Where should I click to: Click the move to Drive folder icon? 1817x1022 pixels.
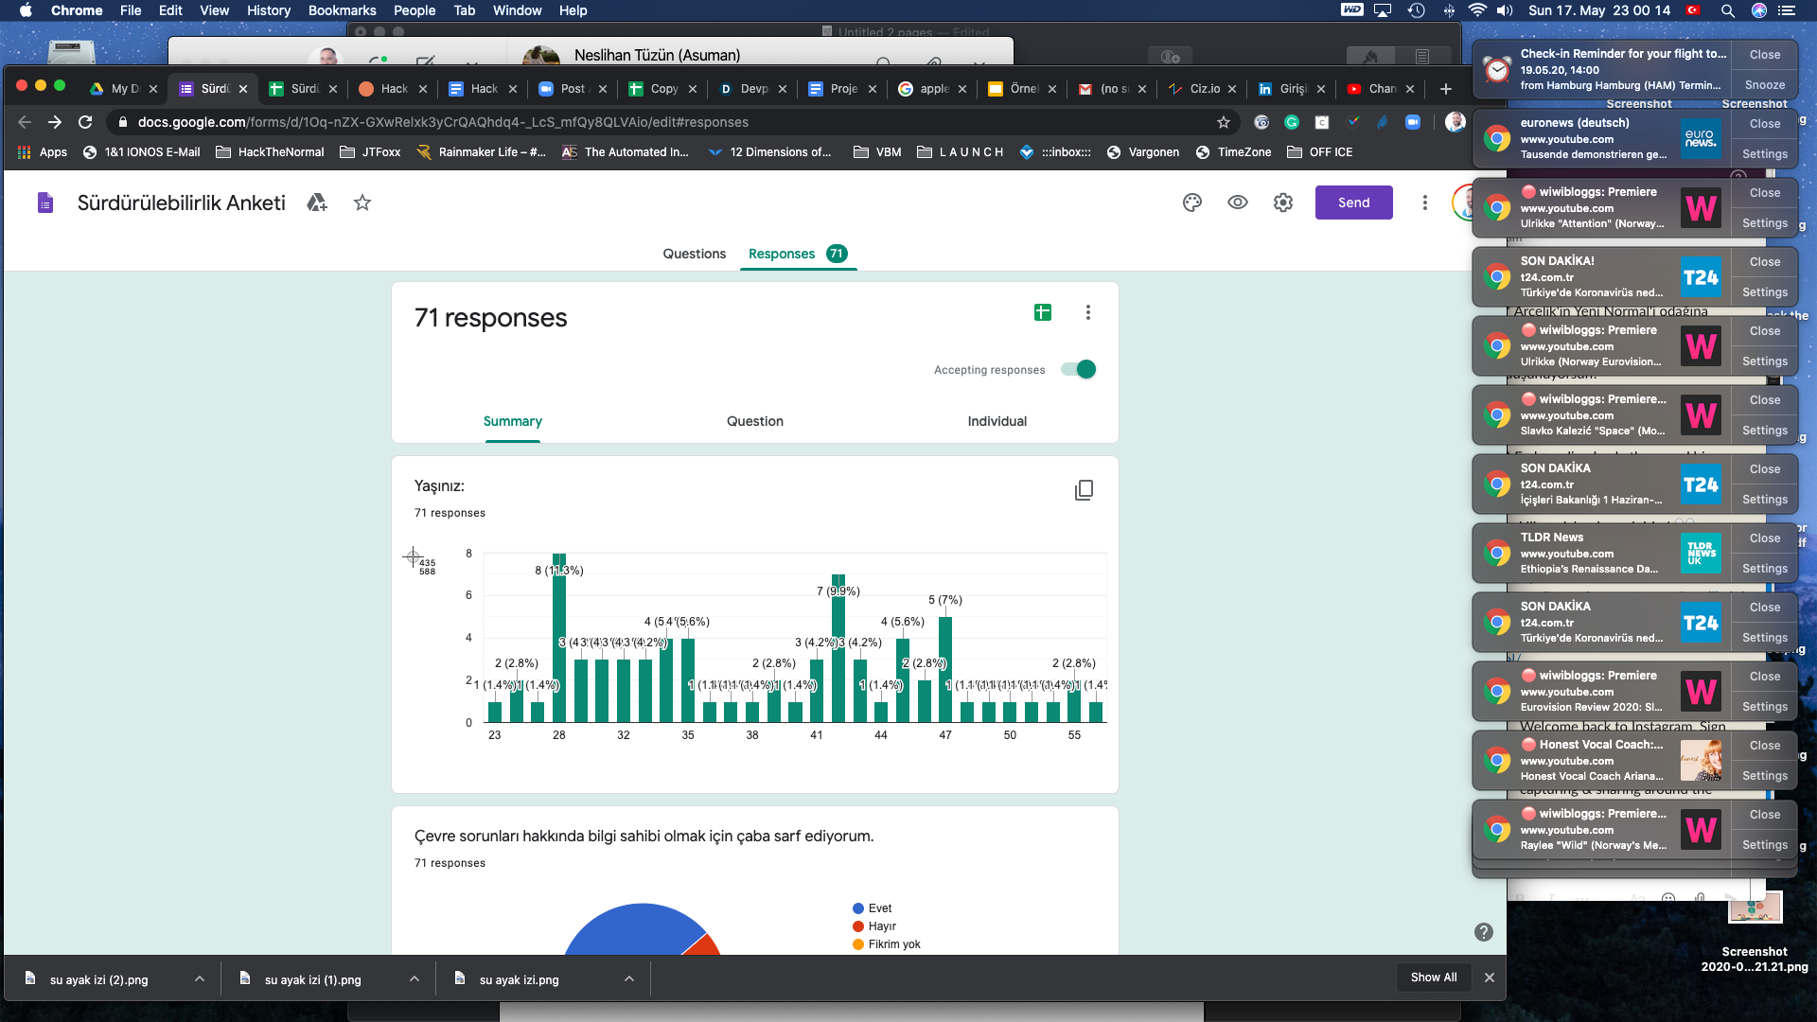pos(317,203)
